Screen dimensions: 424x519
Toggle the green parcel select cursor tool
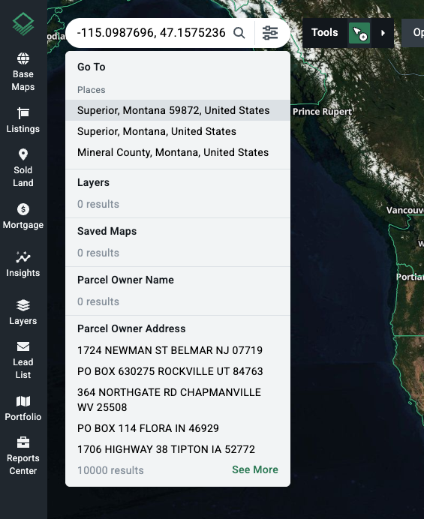coord(359,33)
